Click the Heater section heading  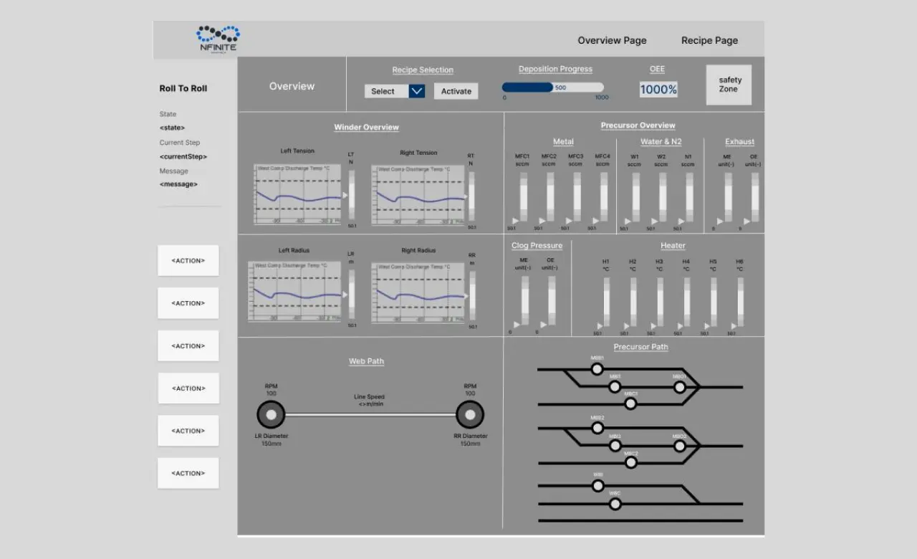click(673, 246)
